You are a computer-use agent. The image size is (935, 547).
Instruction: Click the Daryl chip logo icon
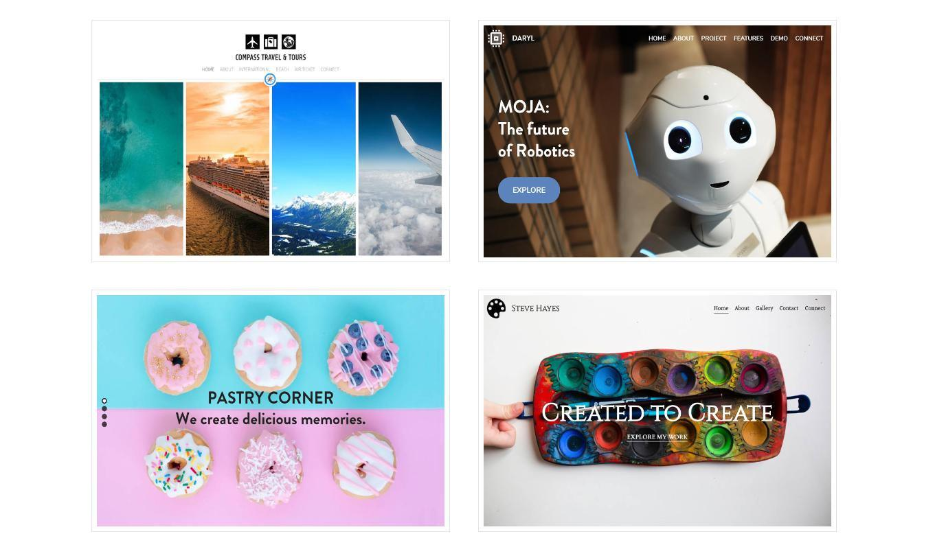point(496,38)
